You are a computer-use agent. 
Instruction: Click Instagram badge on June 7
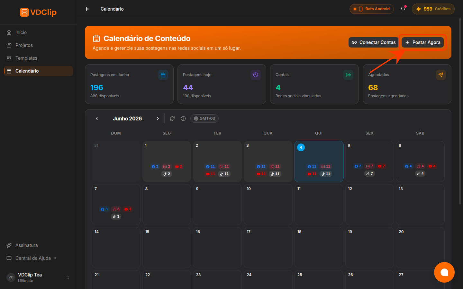[x=116, y=209]
